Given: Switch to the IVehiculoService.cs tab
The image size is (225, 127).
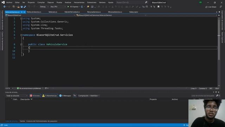Looking at the screenshot, I should pyautogui.click(x=34, y=12).
